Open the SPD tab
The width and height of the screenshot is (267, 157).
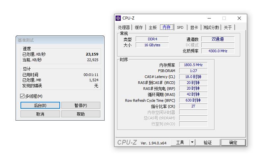point(180,27)
